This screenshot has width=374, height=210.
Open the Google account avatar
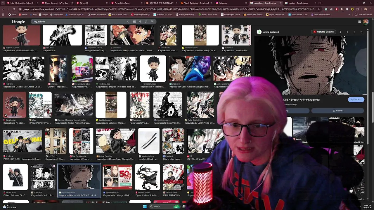coord(366,22)
